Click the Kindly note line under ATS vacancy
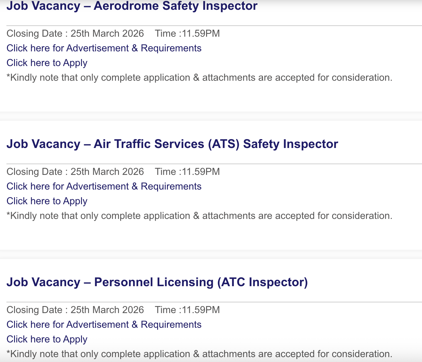The width and height of the screenshot is (422, 362). click(199, 216)
